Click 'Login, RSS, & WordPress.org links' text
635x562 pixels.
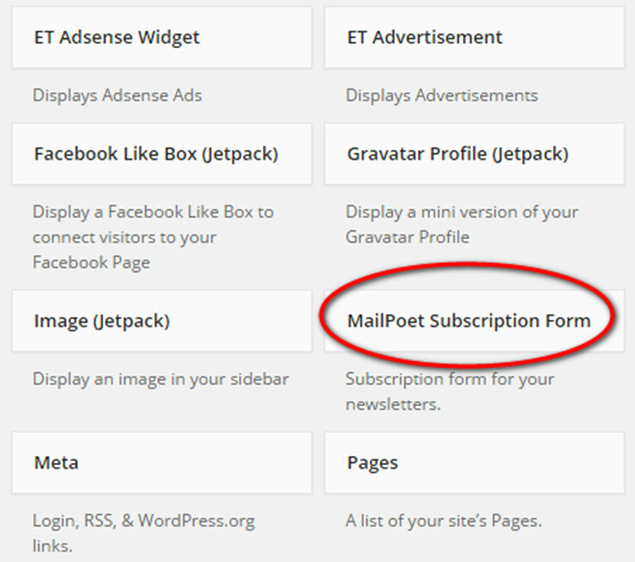click(x=143, y=534)
